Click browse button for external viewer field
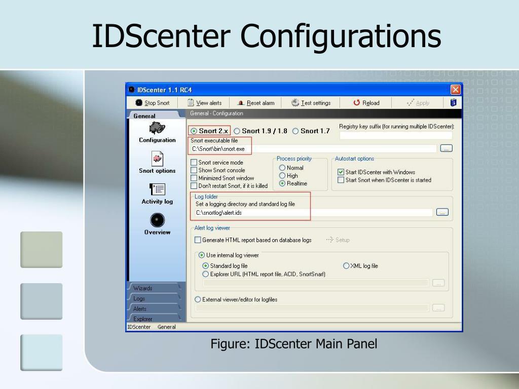This screenshot has height=389, width=519. tap(438, 308)
